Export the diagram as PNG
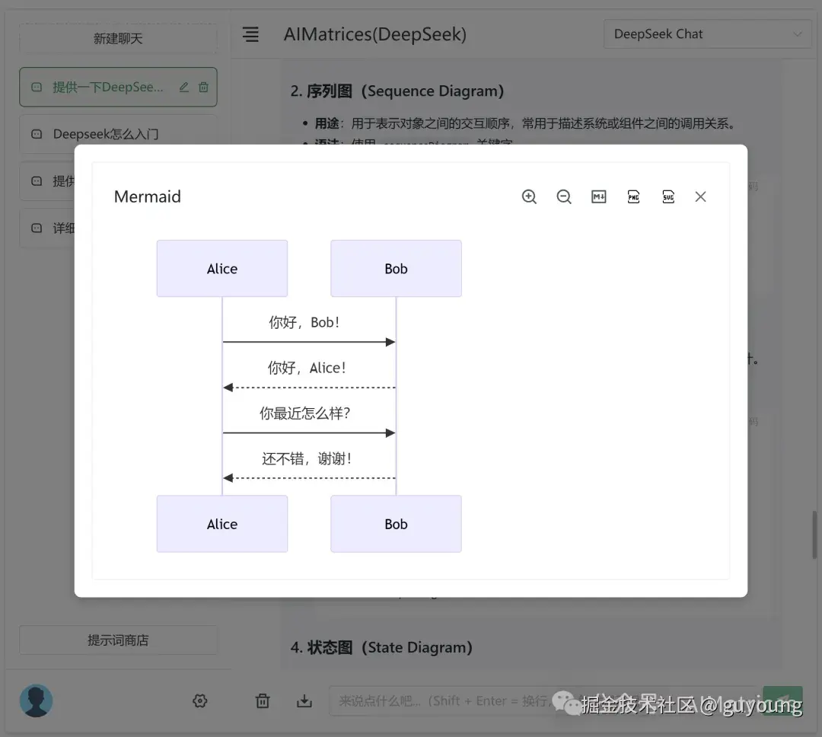 pyautogui.click(x=633, y=196)
